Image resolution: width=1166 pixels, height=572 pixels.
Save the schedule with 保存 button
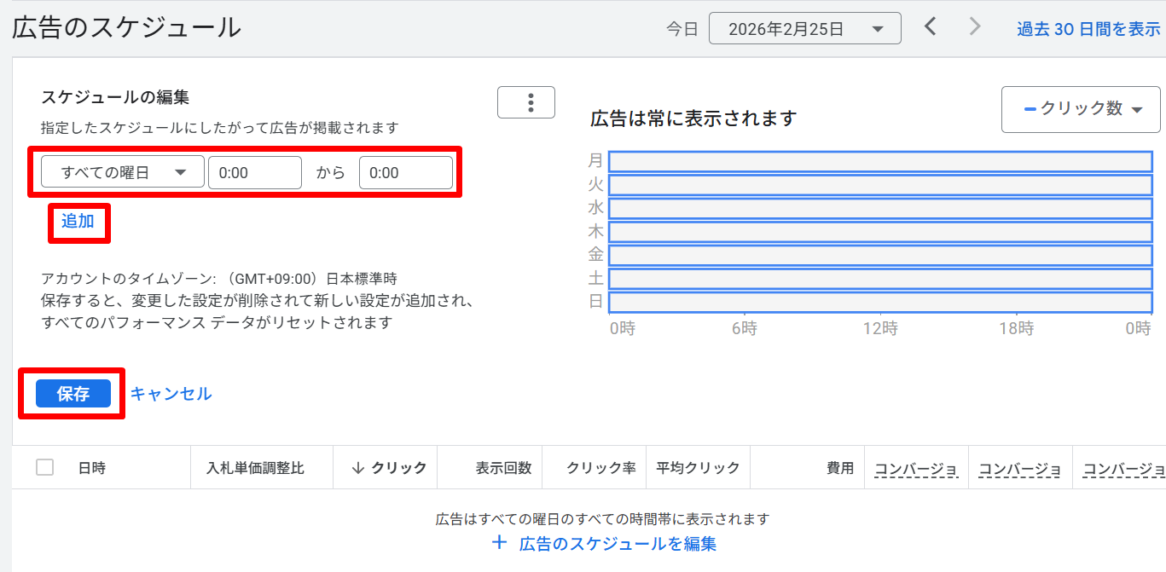click(x=72, y=393)
